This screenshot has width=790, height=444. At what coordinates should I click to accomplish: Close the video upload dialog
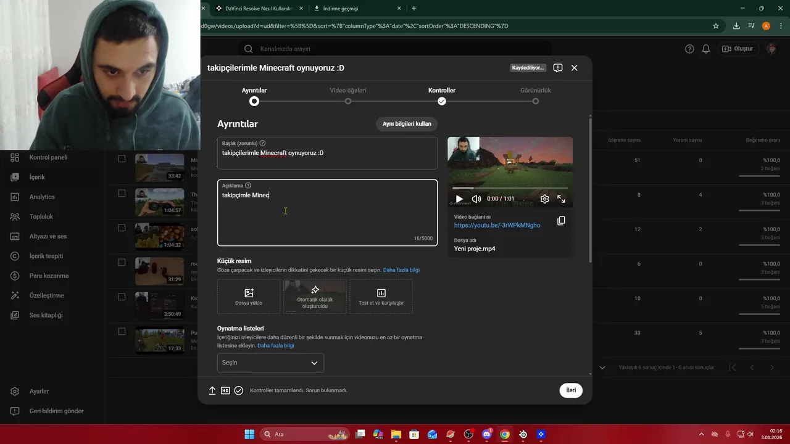(x=574, y=68)
